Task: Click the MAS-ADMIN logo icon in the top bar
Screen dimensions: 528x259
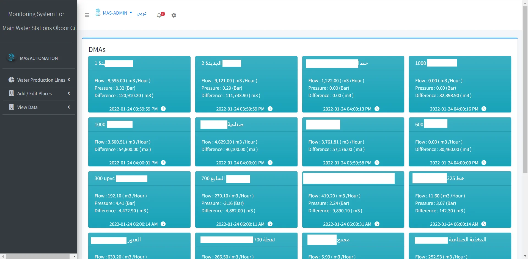Action: pos(98,12)
